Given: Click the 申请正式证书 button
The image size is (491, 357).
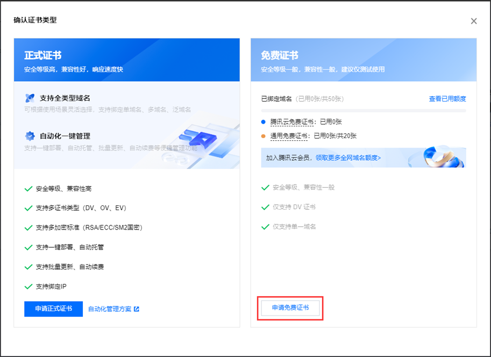Looking at the screenshot, I should tap(54, 309).
